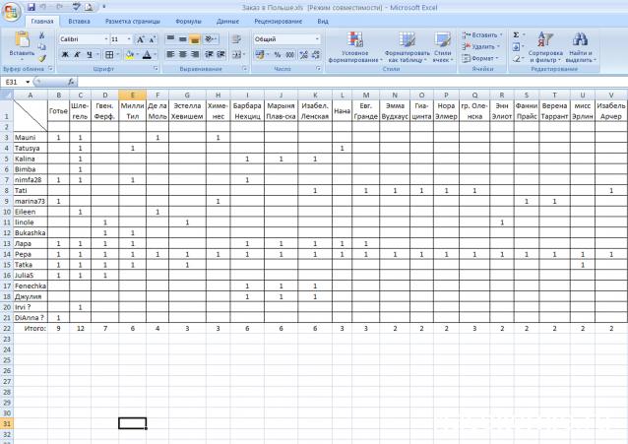Open Sort and Filter (Сортировка и фильтр)
The image size is (628, 444).
(545, 47)
